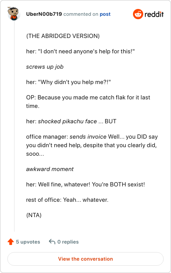Click the "commented on" gray text
Screen dimensions: 171x273
pos(81,14)
